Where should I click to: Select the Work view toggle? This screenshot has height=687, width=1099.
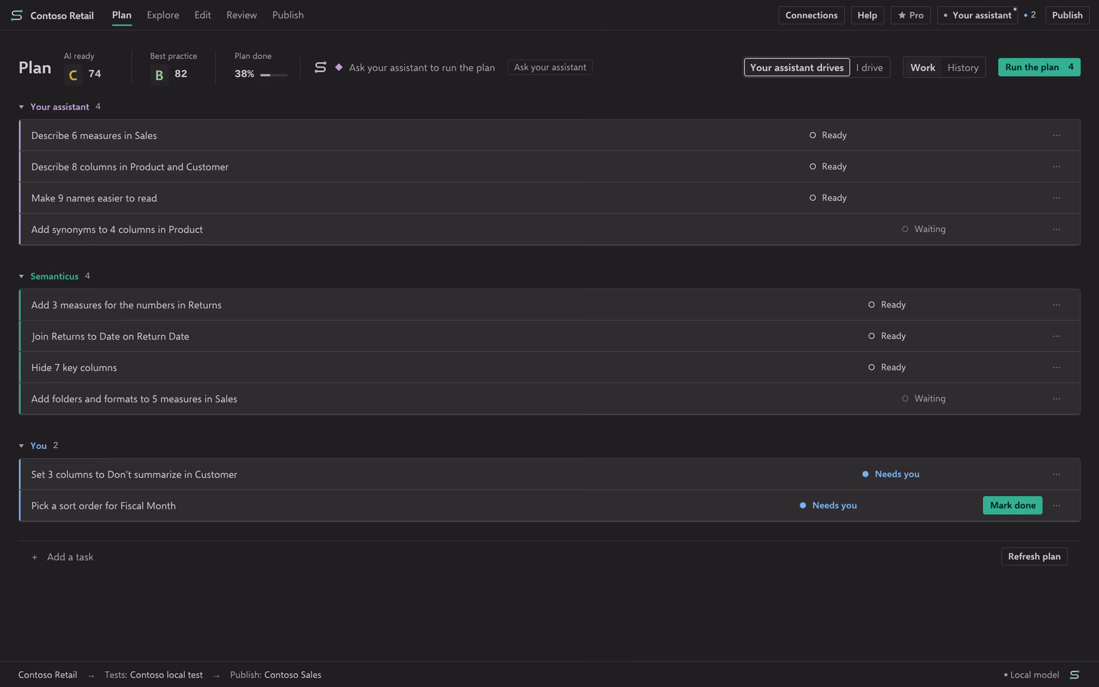tap(923, 67)
